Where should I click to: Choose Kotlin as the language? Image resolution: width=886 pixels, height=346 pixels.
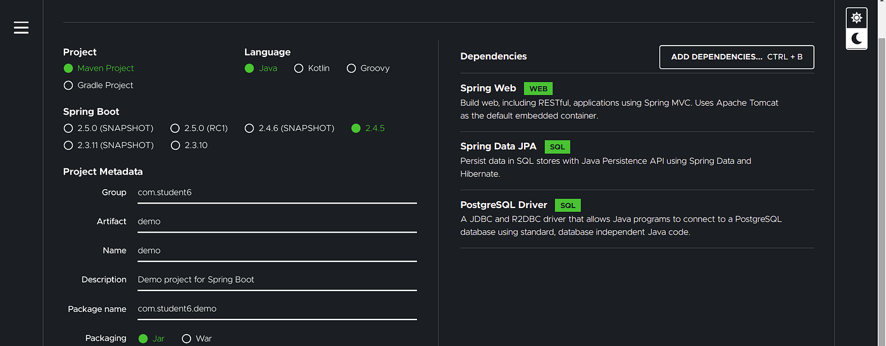coord(312,68)
